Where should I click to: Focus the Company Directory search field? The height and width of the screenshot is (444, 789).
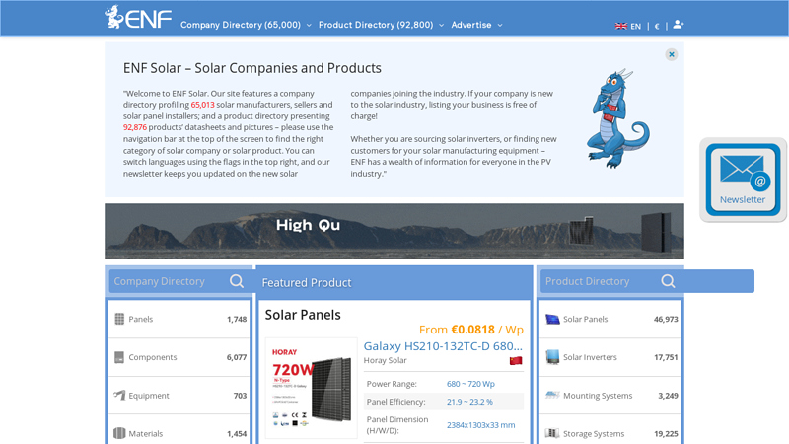point(169,281)
